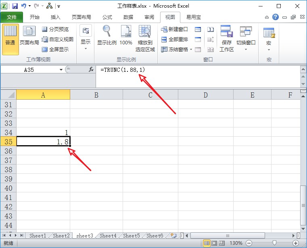This screenshot has height=248, width=307.
Task: Open the Name Box dropdown arrow
Action: pyautogui.click(x=61, y=70)
